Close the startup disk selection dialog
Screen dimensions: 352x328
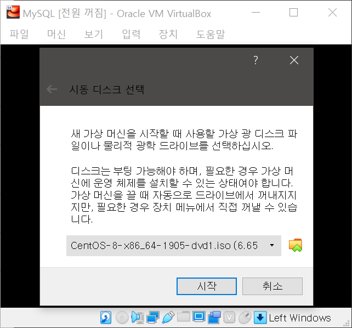pos(294,60)
